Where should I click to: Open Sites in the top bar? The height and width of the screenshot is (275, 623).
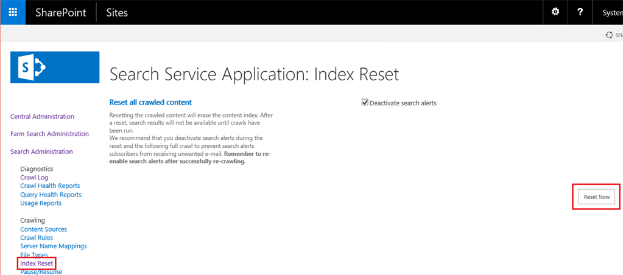tap(117, 12)
